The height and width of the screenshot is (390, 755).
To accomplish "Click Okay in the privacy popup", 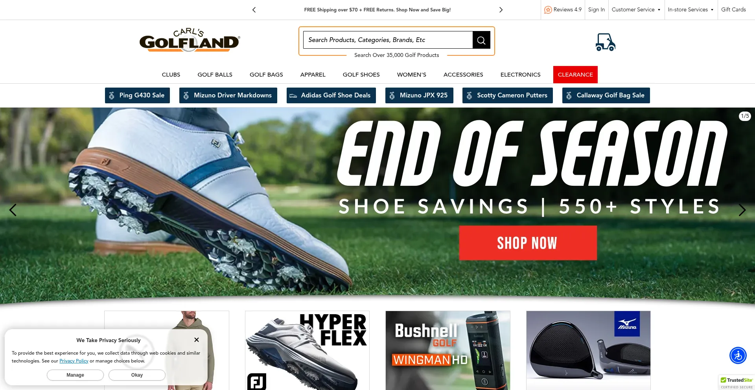I will coord(137,375).
